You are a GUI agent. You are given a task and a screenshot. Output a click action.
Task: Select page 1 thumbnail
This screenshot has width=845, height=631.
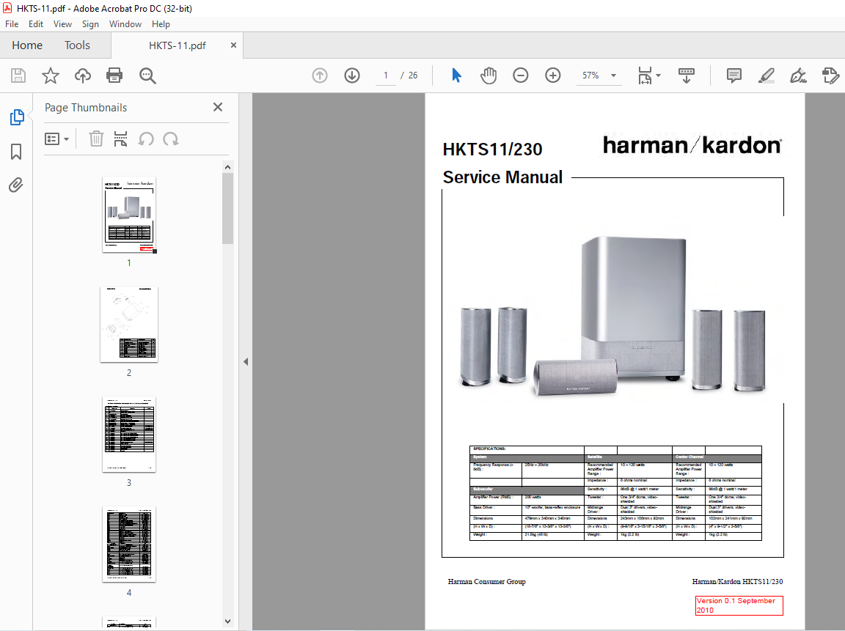pos(129,214)
